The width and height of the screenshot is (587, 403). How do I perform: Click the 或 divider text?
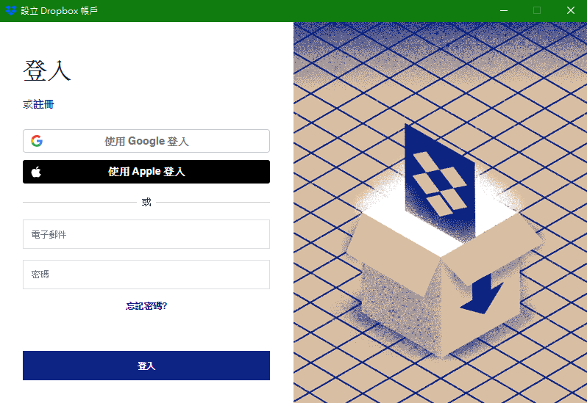coord(146,202)
